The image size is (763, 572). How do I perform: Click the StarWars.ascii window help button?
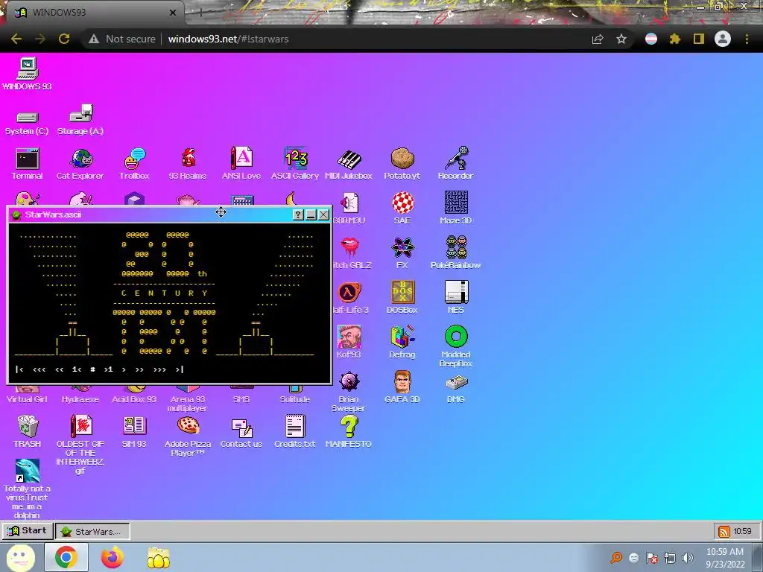click(298, 214)
